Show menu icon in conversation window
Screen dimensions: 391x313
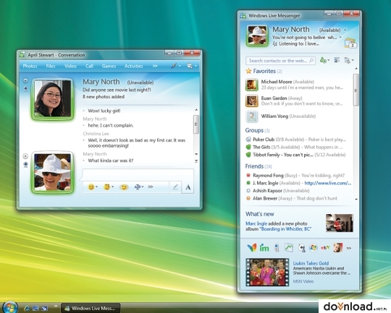190,66
